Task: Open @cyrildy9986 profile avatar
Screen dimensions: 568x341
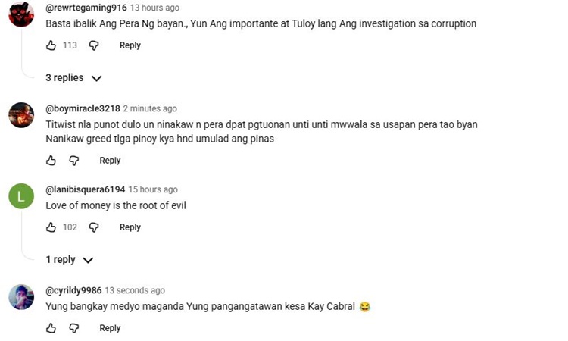Action: pyautogui.click(x=21, y=297)
